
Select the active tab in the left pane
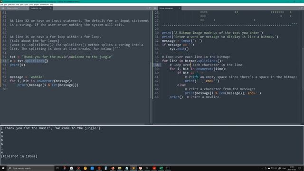point(40,8)
